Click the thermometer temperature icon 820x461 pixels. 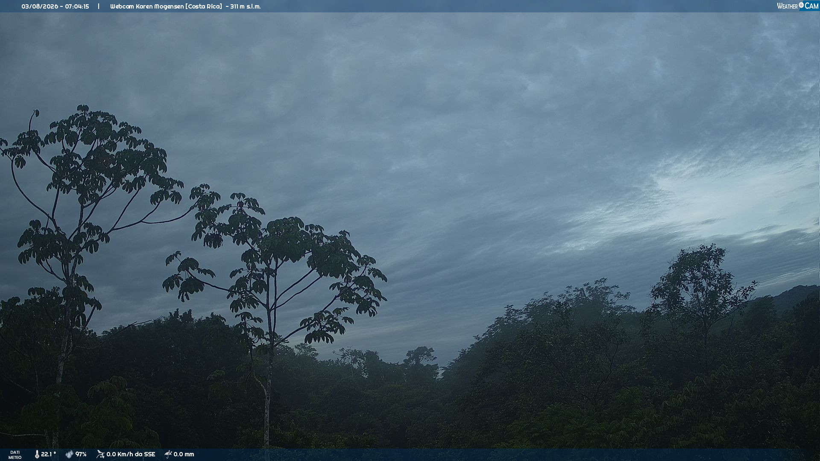tap(37, 454)
